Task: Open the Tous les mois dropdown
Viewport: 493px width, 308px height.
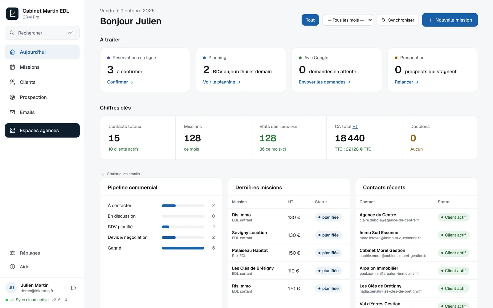Action: click(x=348, y=20)
